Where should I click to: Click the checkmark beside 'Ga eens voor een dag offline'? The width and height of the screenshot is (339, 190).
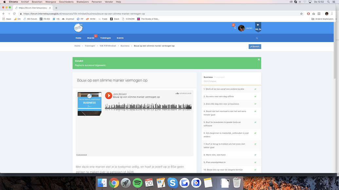pyautogui.click(x=255, y=96)
